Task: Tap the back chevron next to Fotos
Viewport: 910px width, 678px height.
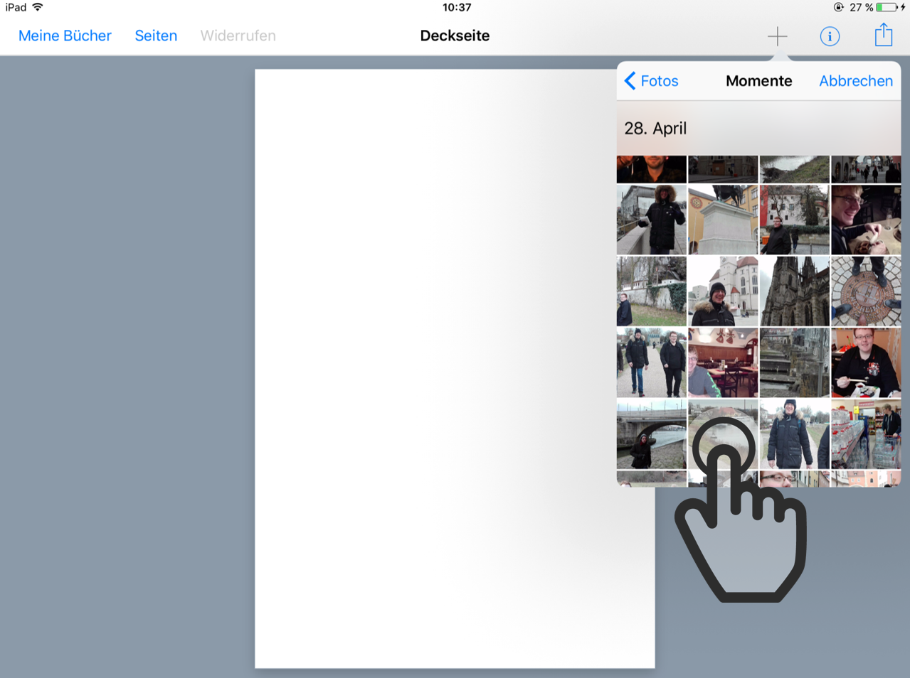Action: pyautogui.click(x=630, y=80)
